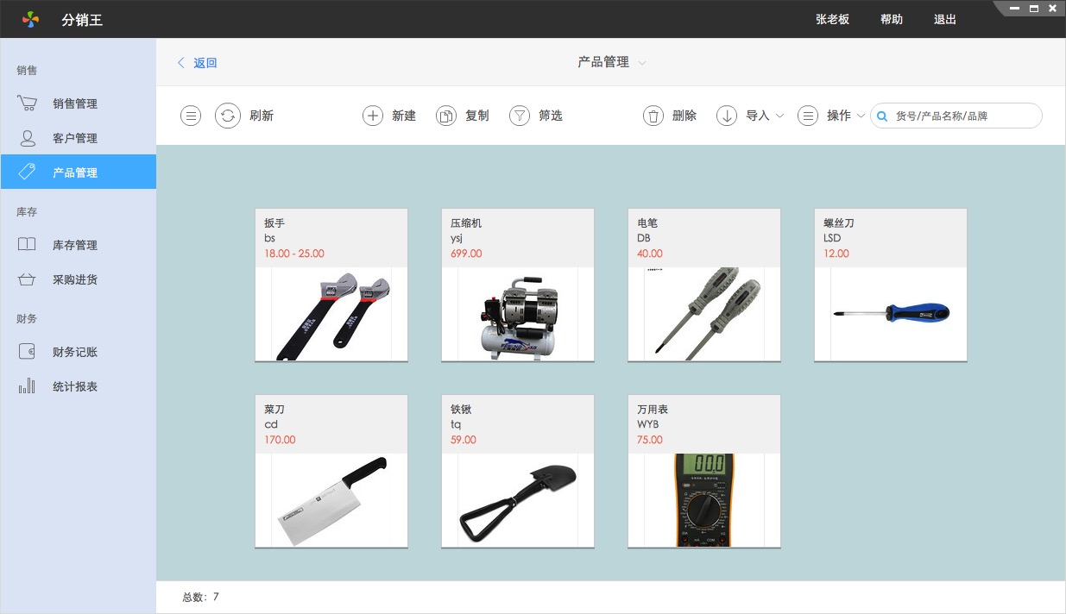Click the copy (复制) documents icon
This screenshot has height=614, width=1066.
[445, 116]
